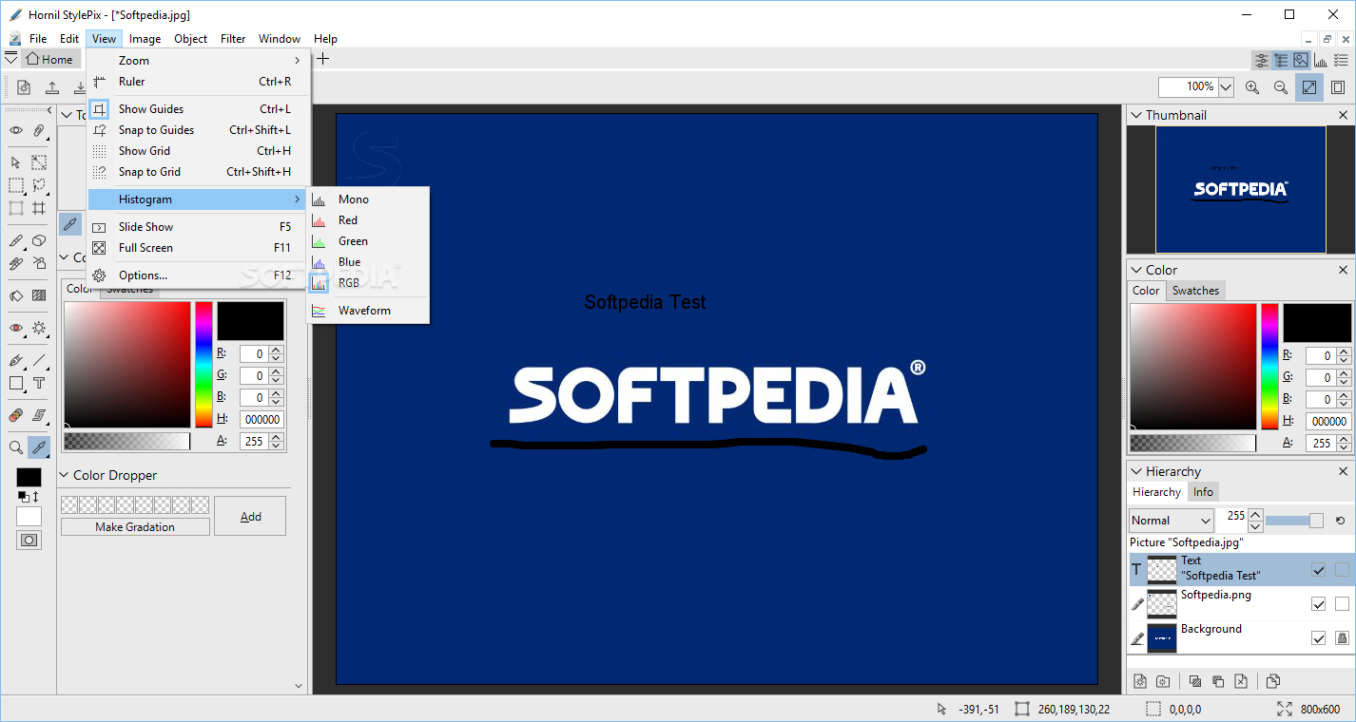Select Mono histogram option
Viewport: 1356px width, 722px height.
point(368,199)
